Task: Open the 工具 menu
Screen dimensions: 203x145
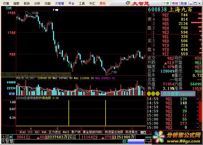Action: (82, 4)
